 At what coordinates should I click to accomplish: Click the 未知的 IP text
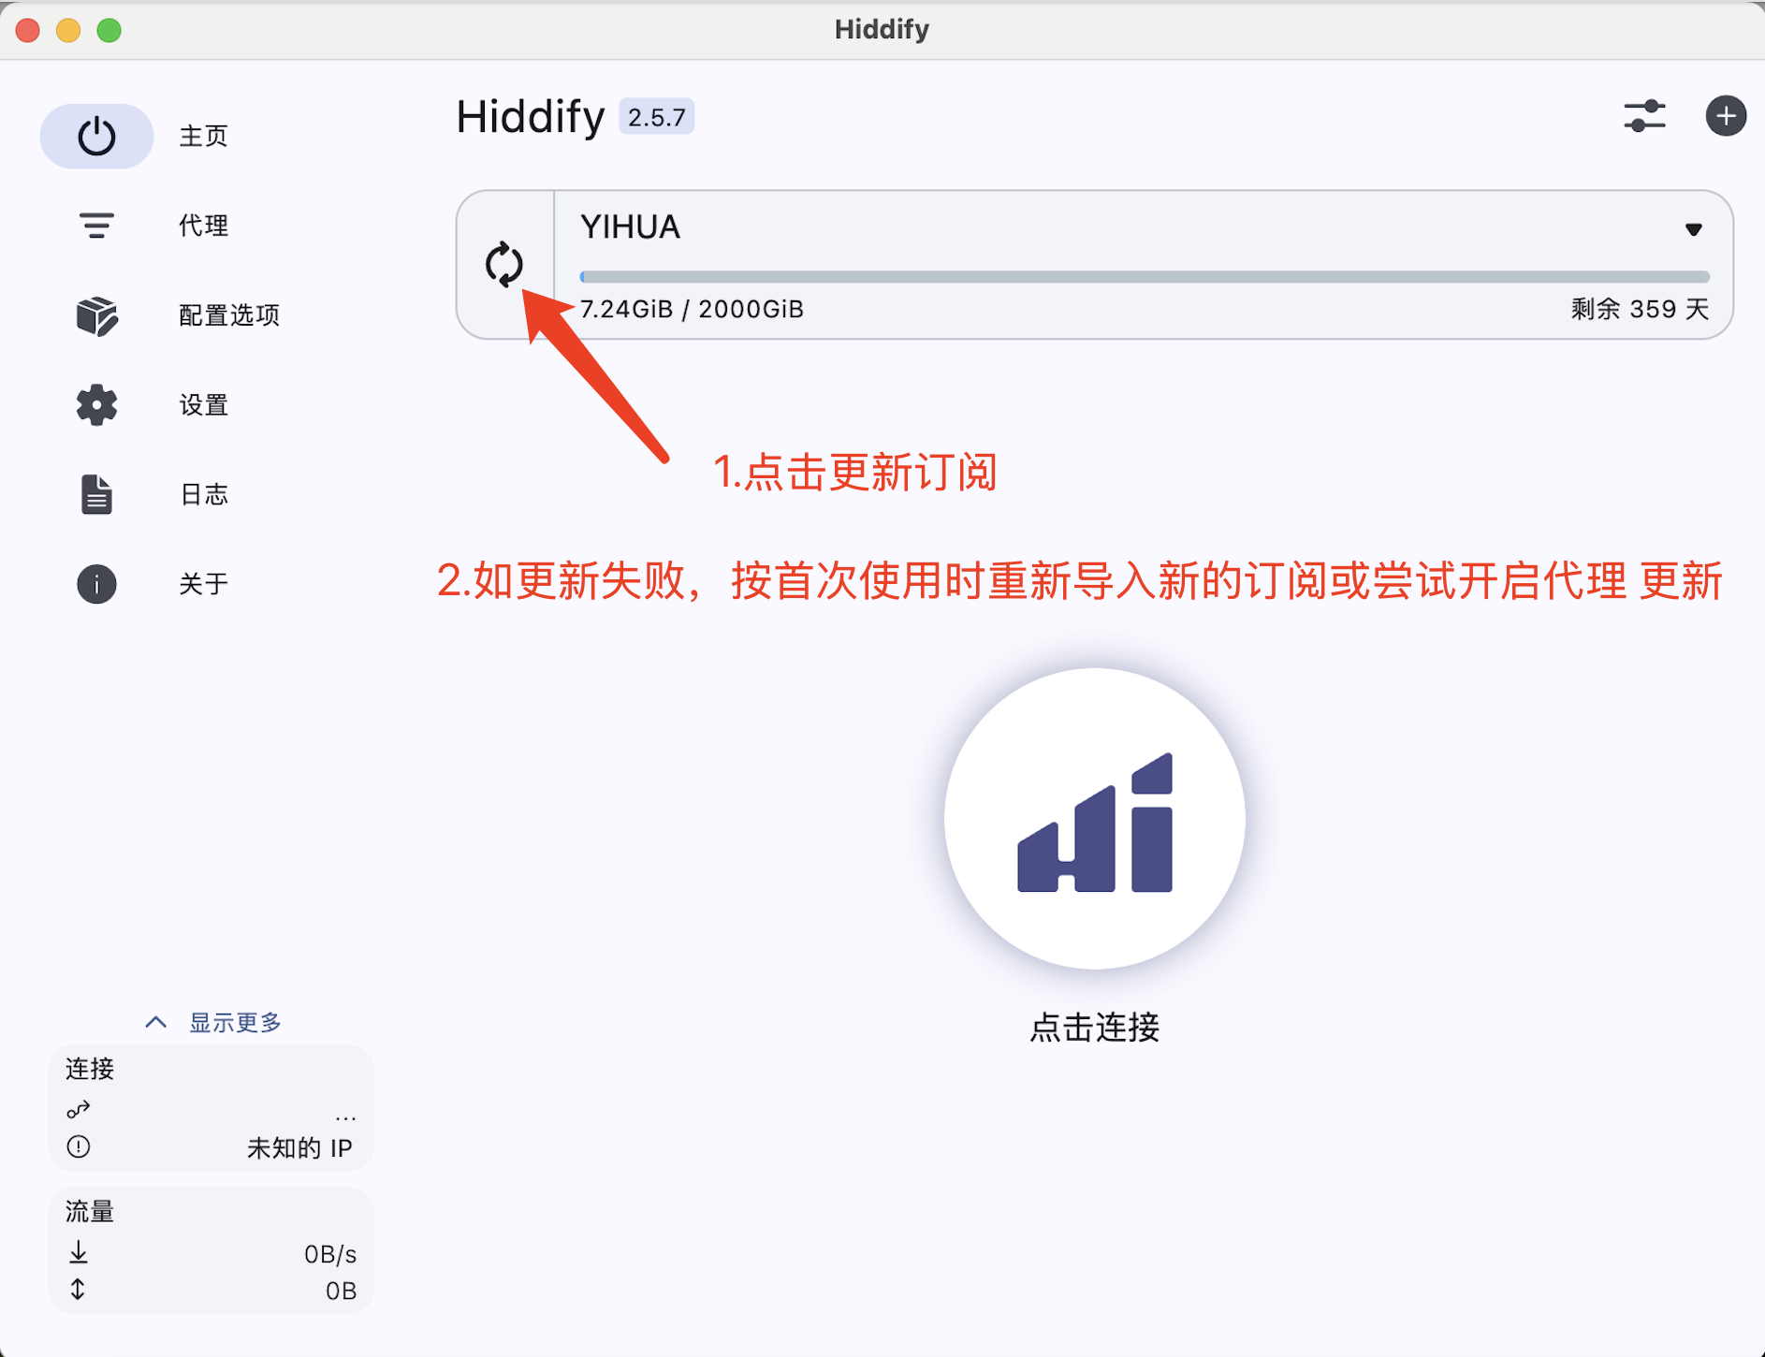(x=299, y=1148)
